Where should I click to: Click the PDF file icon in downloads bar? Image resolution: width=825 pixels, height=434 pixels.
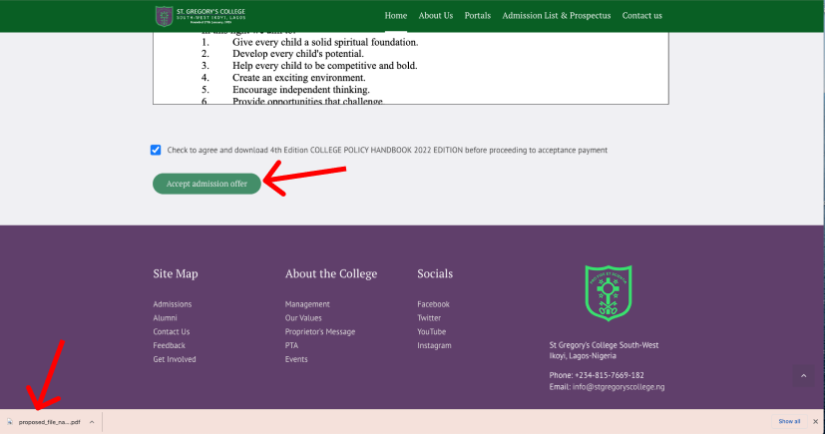pyautogui.click(x=9, y=422)
